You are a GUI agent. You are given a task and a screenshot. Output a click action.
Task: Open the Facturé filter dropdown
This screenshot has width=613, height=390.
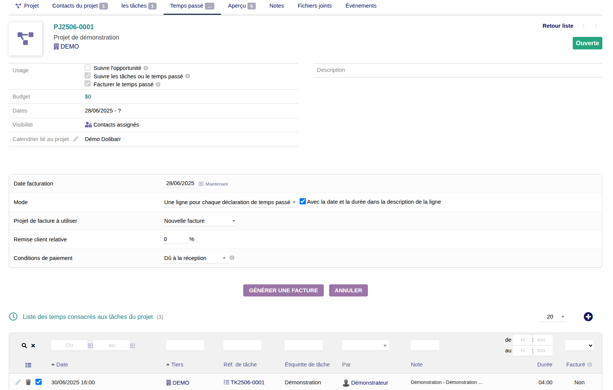[579, 345]
